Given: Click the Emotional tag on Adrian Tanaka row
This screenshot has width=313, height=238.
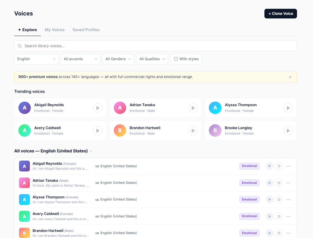Looking at the screenshot, I should click(x=249, y=183).
